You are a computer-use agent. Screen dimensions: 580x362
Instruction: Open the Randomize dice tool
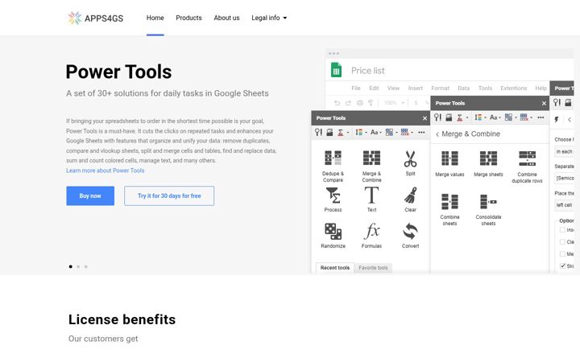333,236
